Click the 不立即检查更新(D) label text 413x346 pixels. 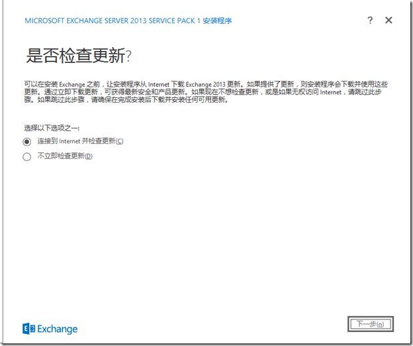pos(65,156)
